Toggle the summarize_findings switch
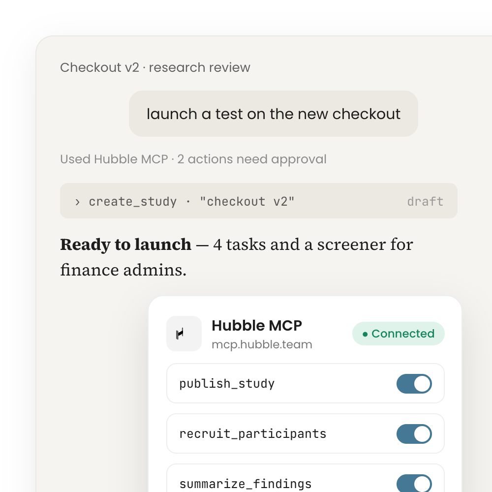The width and height of the screenshot is (492, 492). (x=414, y=483)
